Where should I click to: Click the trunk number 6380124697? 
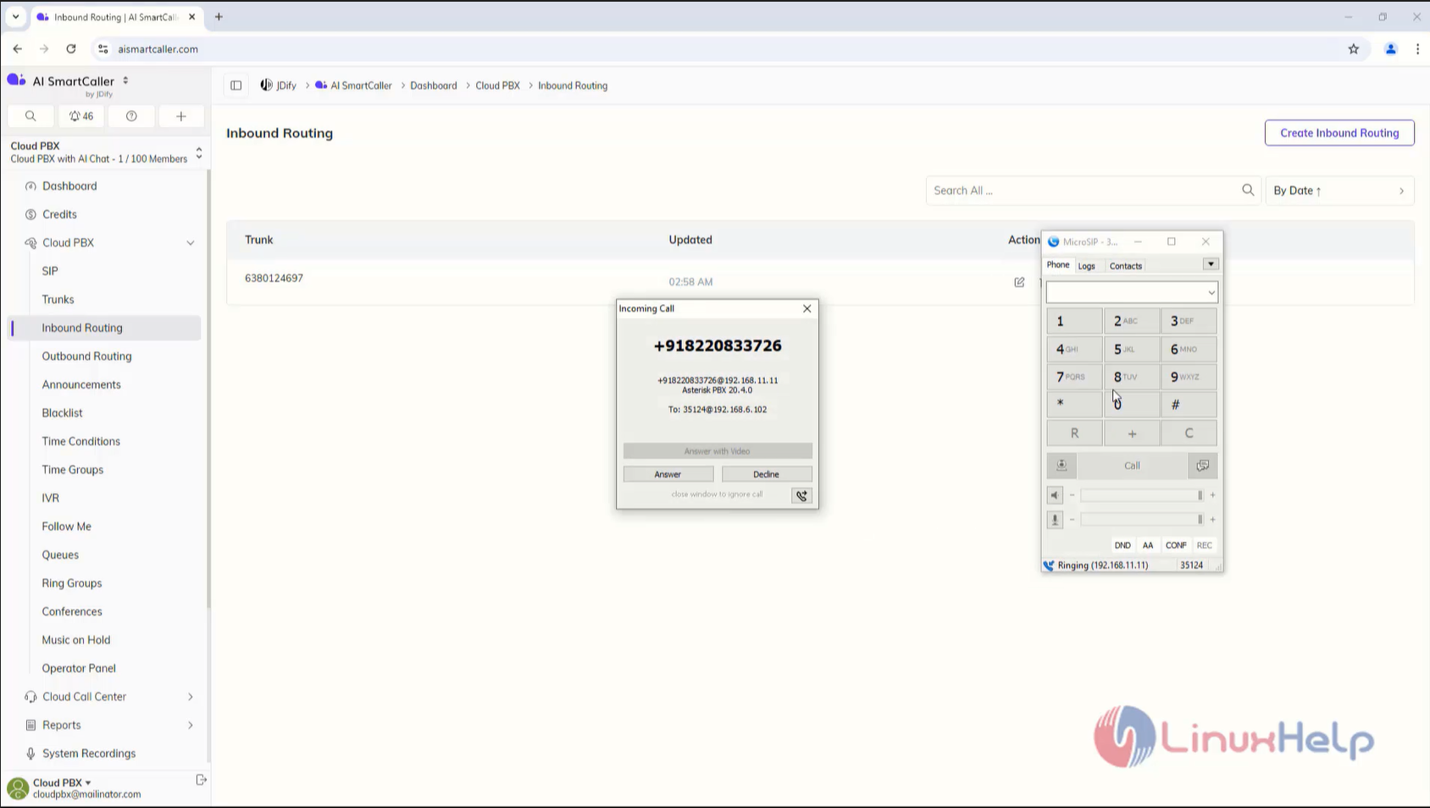click(x=274, y=278)
